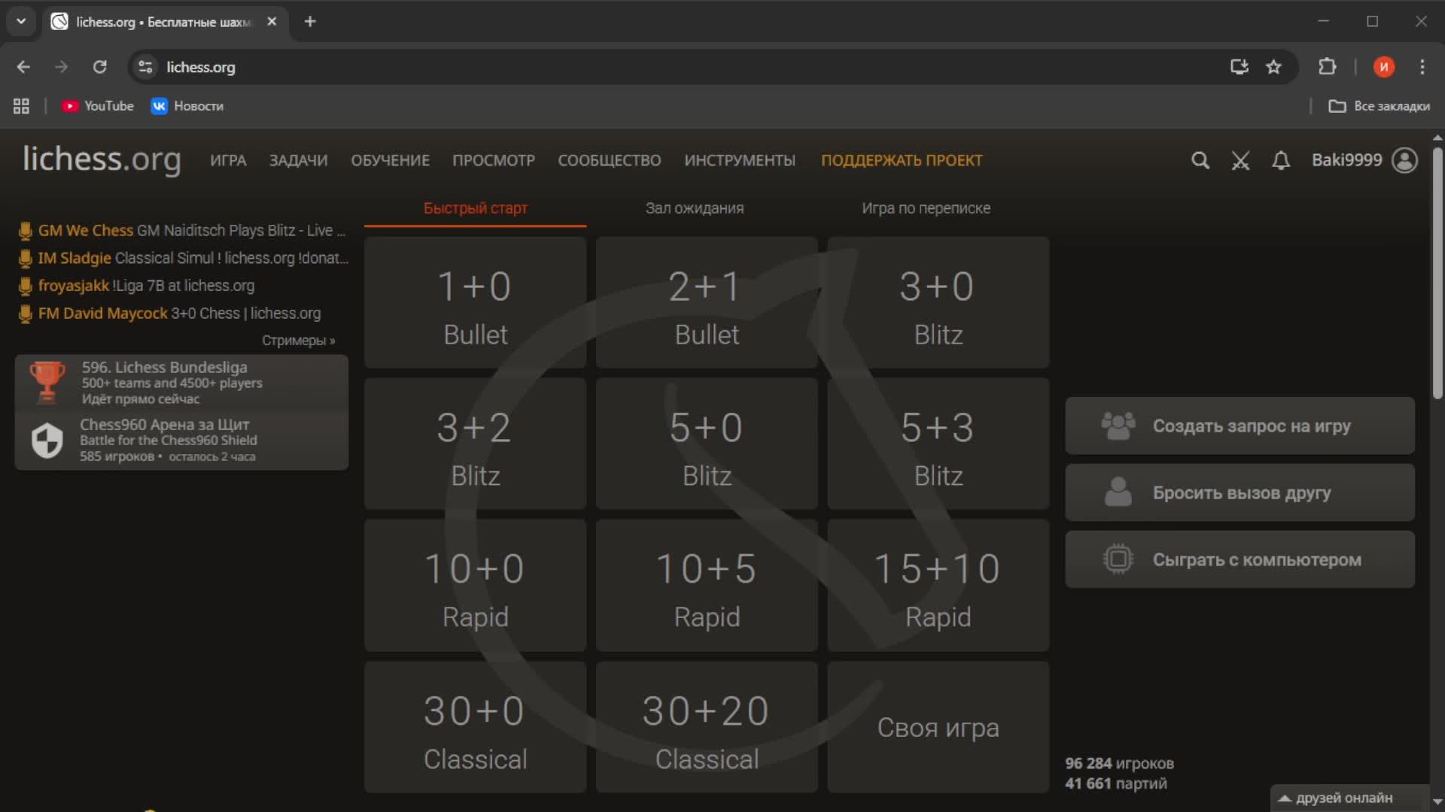Viewport: 1445px width, 812px height.
Task: Click the Lichess Bundesliga trophy icon
Action: coord(47,381)
